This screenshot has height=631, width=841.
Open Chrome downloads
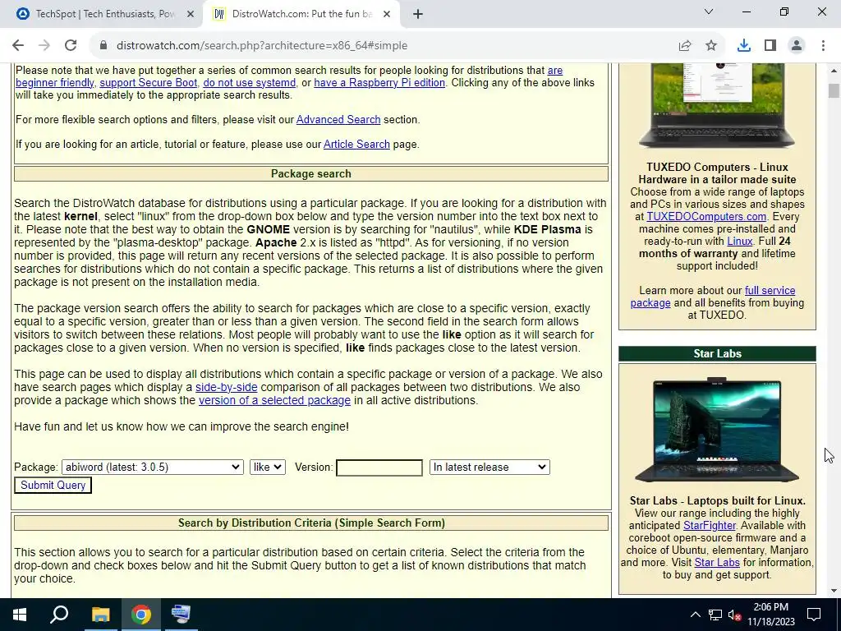[743, 46]
